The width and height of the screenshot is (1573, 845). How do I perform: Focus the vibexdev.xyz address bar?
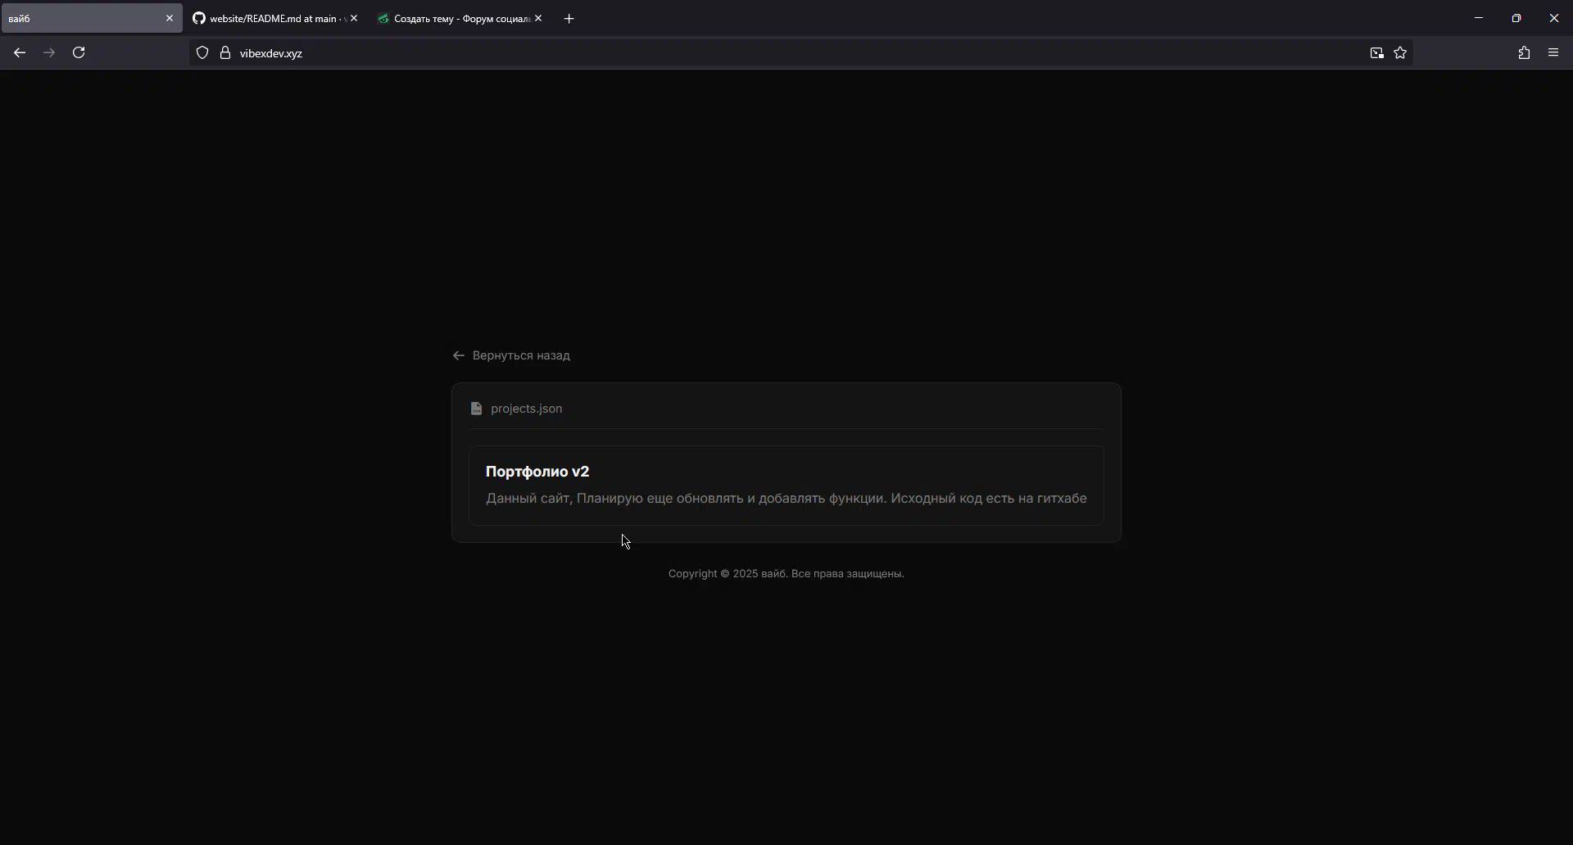pos(737,53)
